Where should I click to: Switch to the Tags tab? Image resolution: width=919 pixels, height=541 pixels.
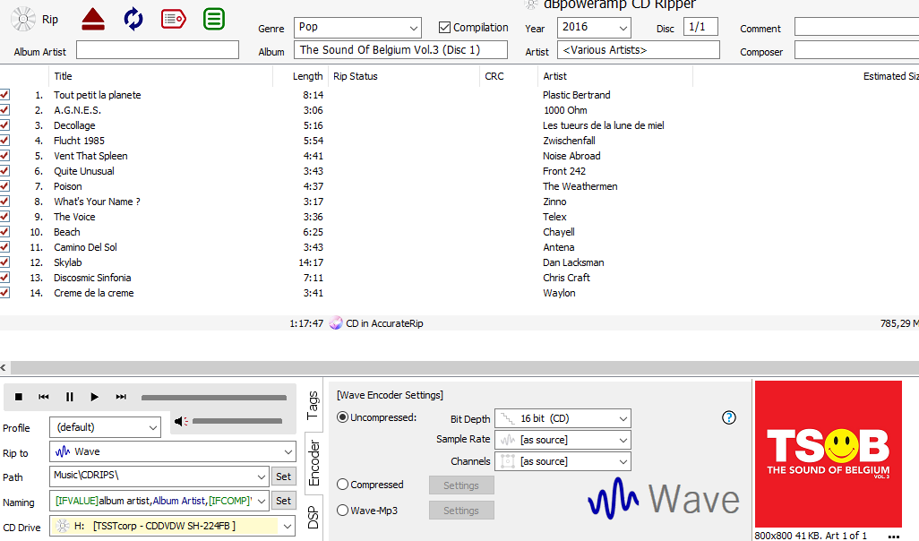[x=313, y=406]
